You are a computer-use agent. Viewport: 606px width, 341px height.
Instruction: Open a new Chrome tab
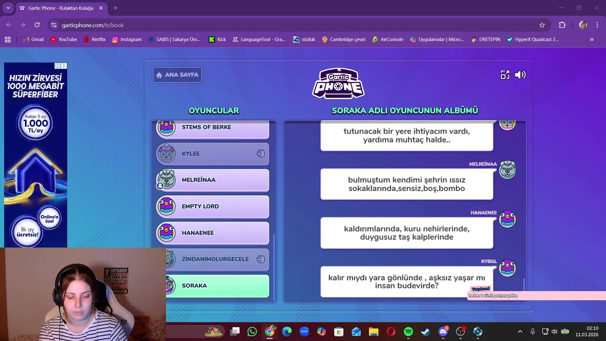click(x=115, y=8)
